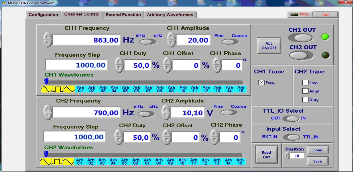Choose CH2 Arb 10 waveform

point(182,162)
